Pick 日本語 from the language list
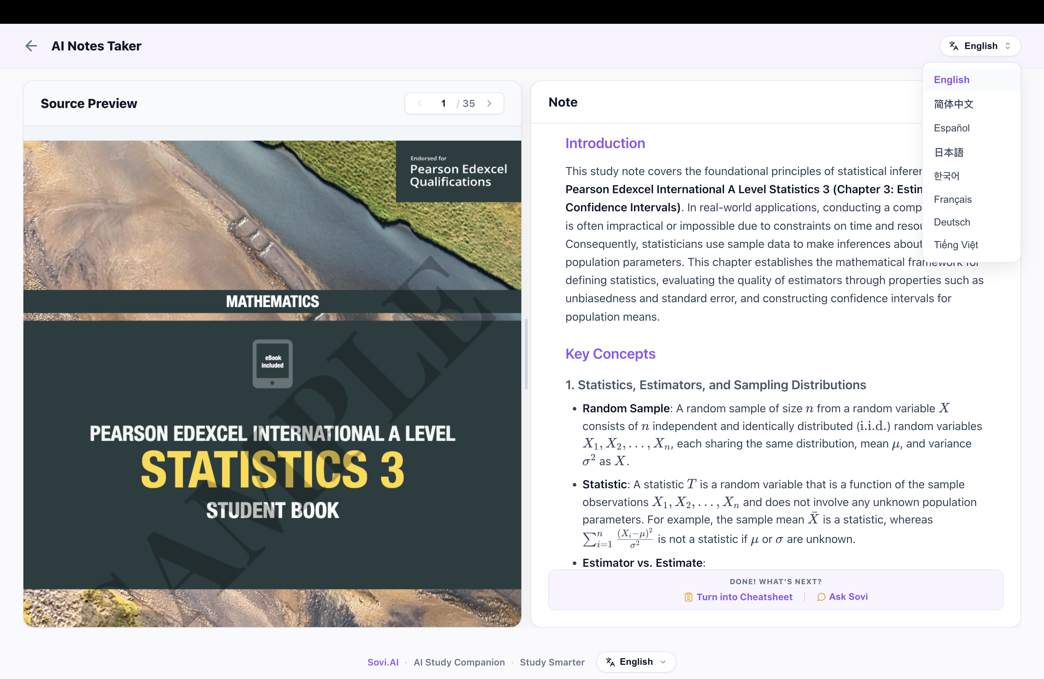Screen dimensions: 1044x679 point(971,152)
